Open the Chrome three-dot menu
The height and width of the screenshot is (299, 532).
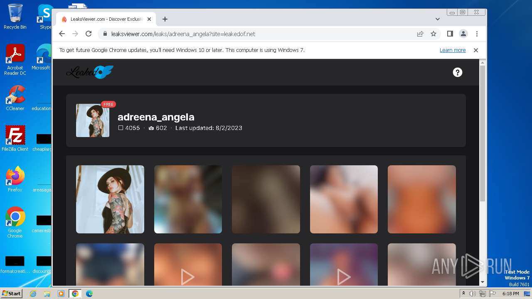pos(477,34)
